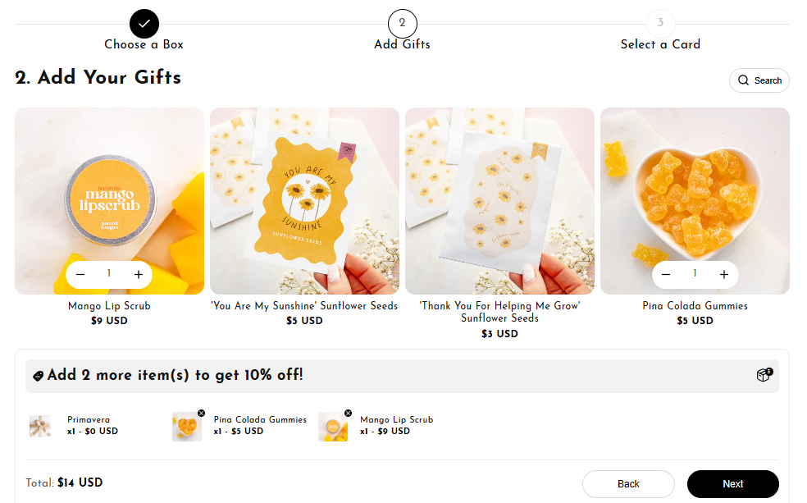Click the discount tag icon
This screenshot has width=807, height=503.
tap(38, 376)
